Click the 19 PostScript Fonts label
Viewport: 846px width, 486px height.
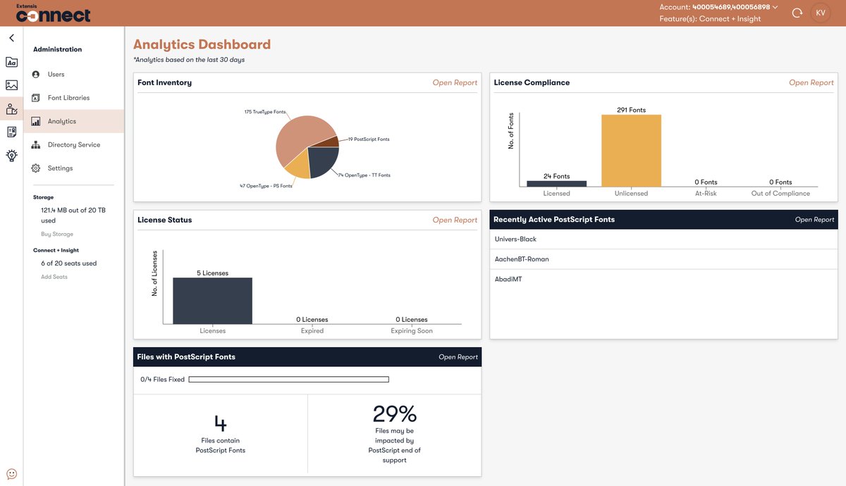pyautogui.click(x=369, y=139)
